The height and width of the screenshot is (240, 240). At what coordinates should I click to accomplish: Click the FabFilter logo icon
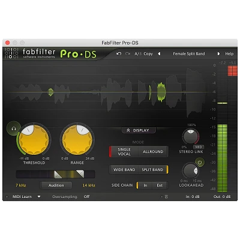[11, 53]
